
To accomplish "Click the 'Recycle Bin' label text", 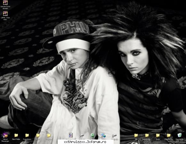I will [180, 139].
